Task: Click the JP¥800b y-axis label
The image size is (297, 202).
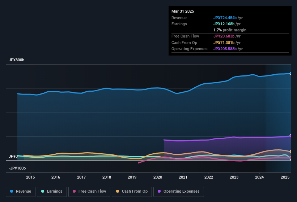Action: [x=17, y=60]
